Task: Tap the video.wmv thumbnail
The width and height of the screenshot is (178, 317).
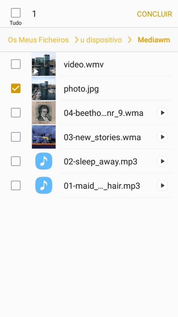Action: [44, 64]
